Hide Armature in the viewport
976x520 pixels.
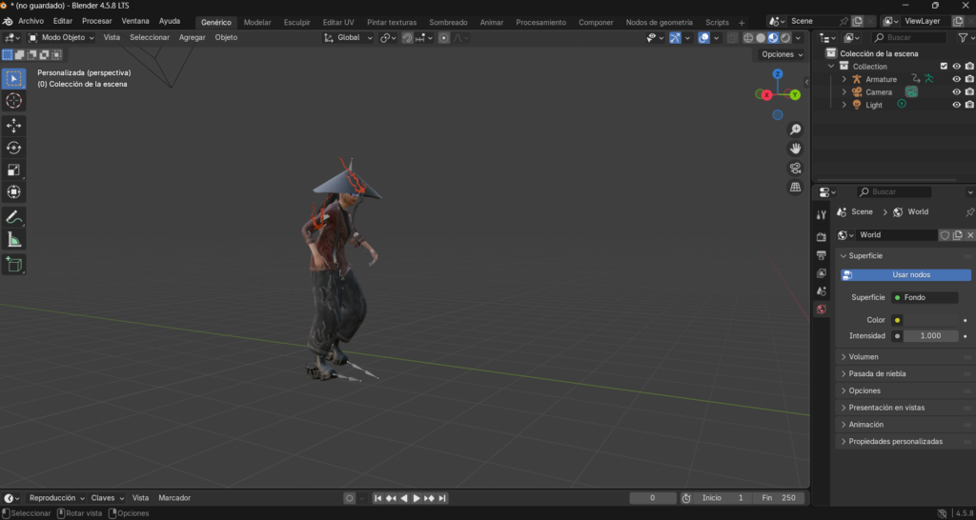956,79
